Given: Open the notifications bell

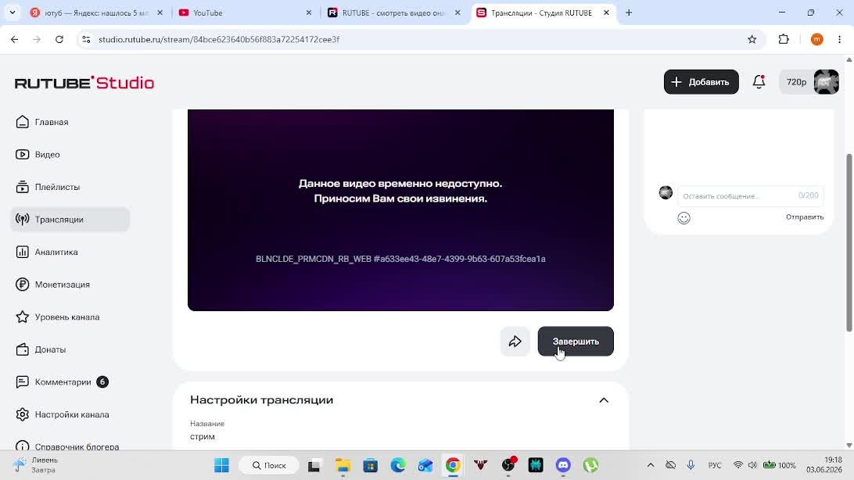Looking at the screenshot, I should [x=759, y=81].
